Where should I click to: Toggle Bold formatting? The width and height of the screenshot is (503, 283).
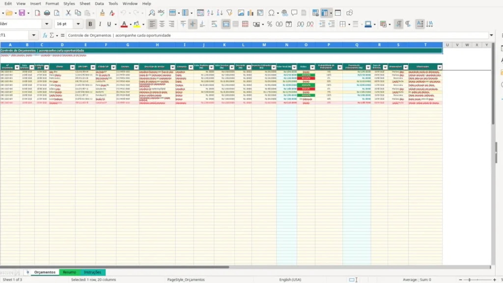(90, 24)
